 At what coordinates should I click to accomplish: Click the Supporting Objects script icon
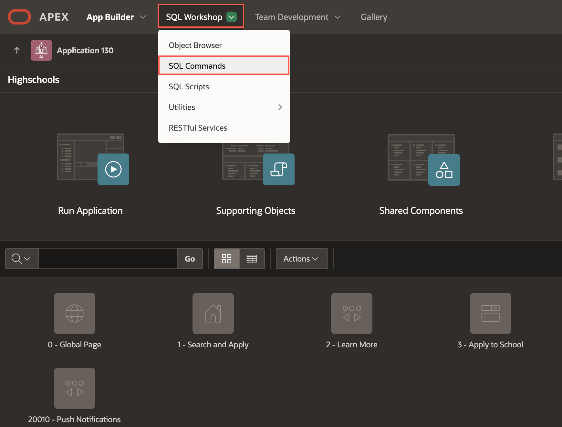279,169
